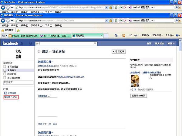Open 工具(T) menu in 我的網誌 window
The width and height of the screenshot is (182, 136).
pyautogui.click(x=49, y=25)
